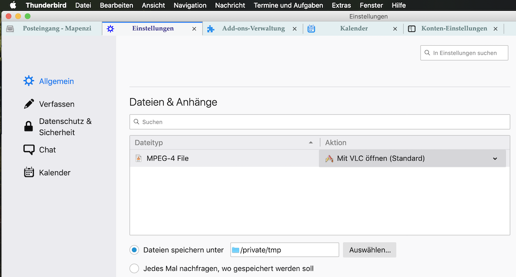
Task: Click the Auswählen... button
Action: [370, 250]
